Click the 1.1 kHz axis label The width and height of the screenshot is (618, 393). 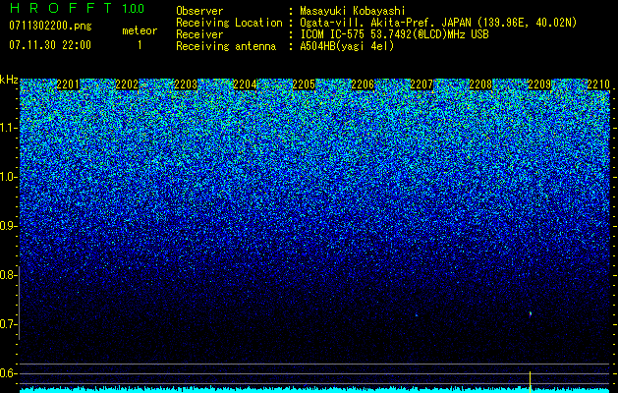coord(7,128)
